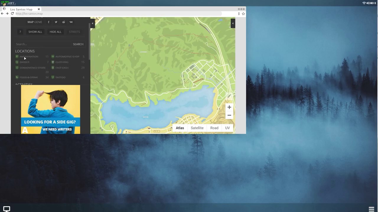The width and height of the screenshot is (378, 212).
Task: Click the SHOW ALL button
Action: point(35,32)
